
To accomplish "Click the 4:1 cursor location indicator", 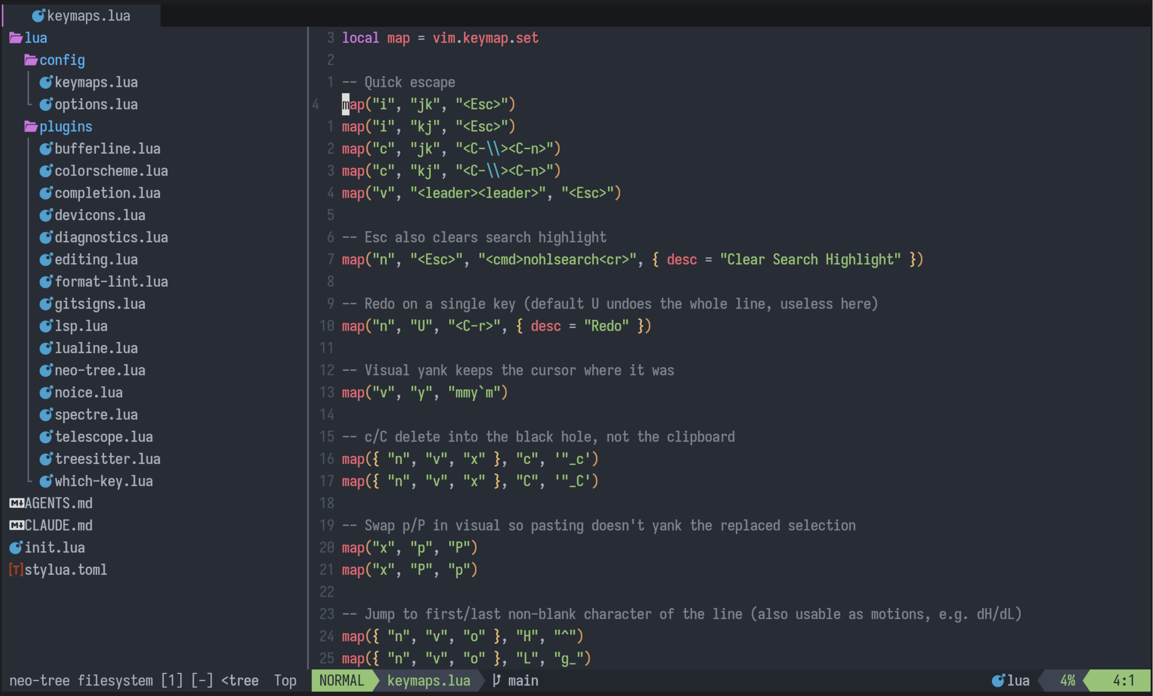I will tap(1124, 680).
